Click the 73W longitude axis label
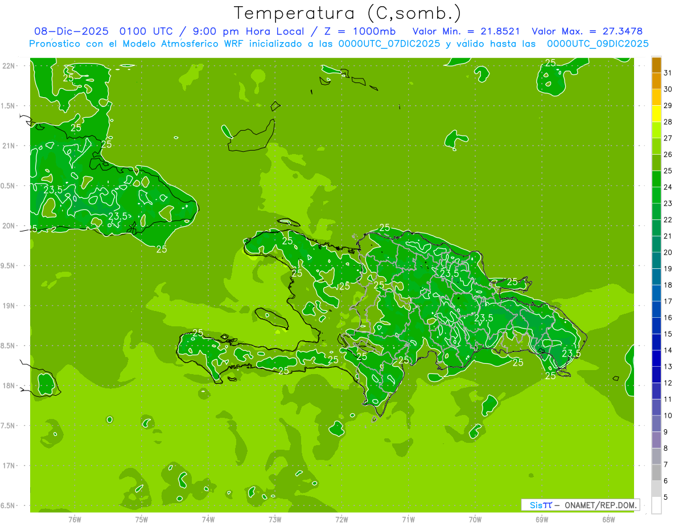 tap(275, 519)
